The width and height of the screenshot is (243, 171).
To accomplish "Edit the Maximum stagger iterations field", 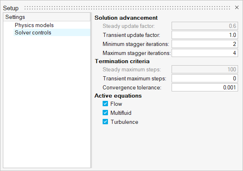I will tap(205, 53).
